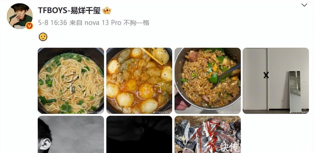The width and height of the screenshot is (314, 153).
Task: Open the fried rice photo thumbnail
Action: (208, 81)
